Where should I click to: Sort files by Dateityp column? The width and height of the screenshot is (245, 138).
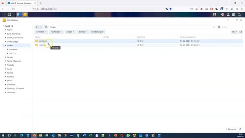tap(141, 37)
